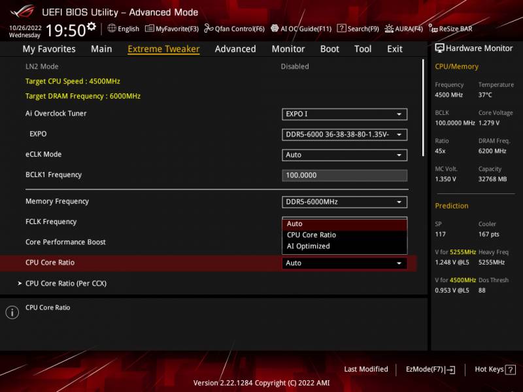Open AURA(F4) lighting icon
The height and width of the screenshot is (392, 523).
389,29
